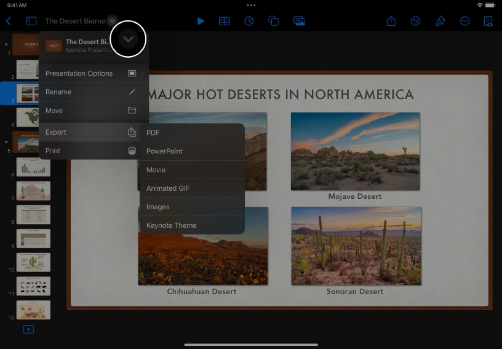The image size is (502, 349).
Task: Add a new slide with plus button
Action: 28,329
